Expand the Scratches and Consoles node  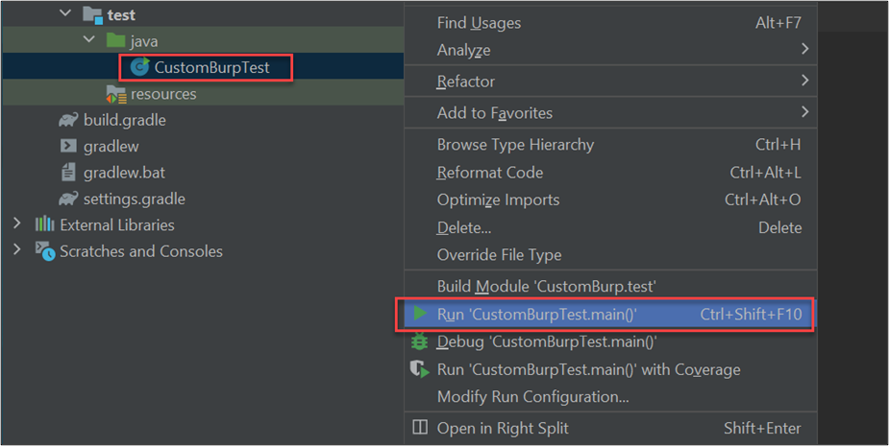(x=16, y=251)
